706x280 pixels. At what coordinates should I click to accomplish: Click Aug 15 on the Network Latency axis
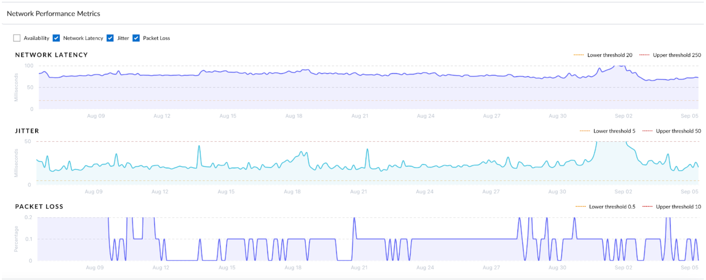coord(228,116)
